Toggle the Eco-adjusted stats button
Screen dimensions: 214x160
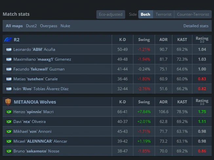click(111, 14)
